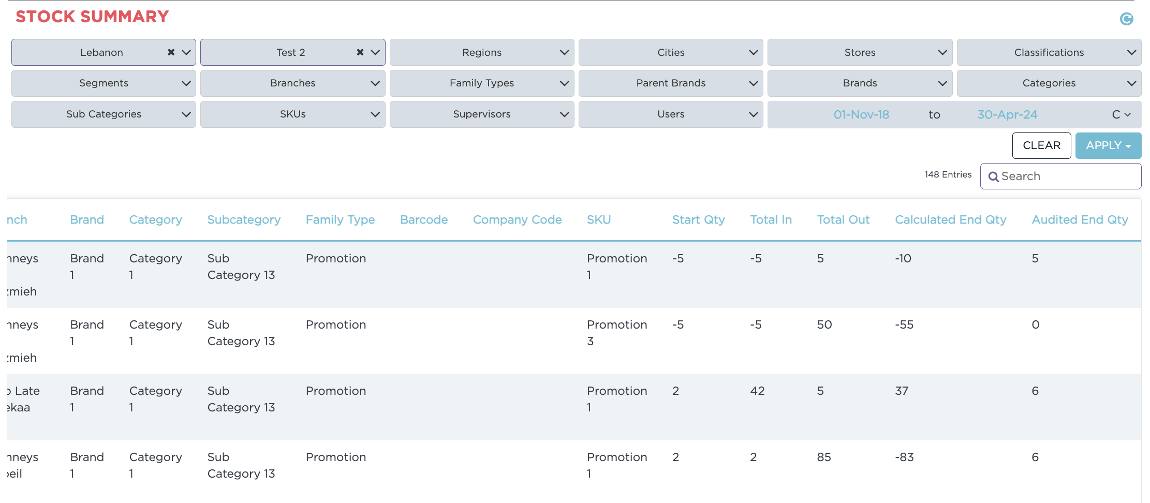
Task: Sort by the Start Qty column header
Action: tap(698, 220)
